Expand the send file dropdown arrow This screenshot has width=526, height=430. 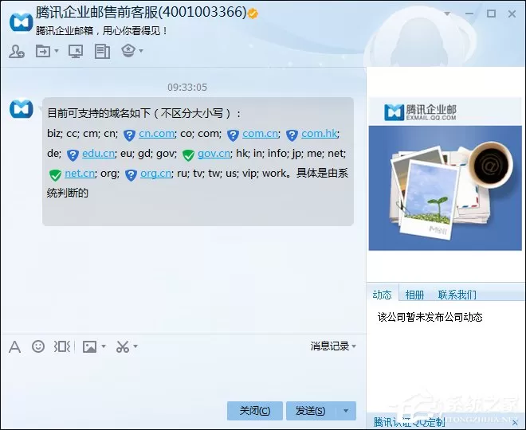point(57,51)
